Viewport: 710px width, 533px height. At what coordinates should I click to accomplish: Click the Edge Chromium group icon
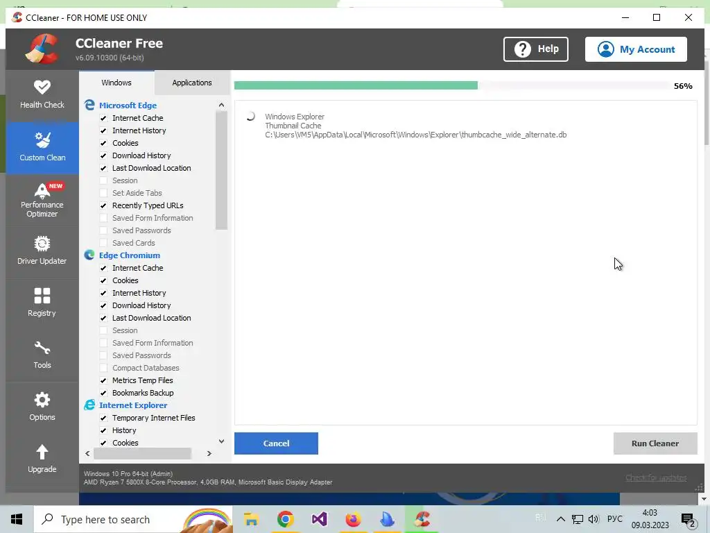[x=89, y=255]
